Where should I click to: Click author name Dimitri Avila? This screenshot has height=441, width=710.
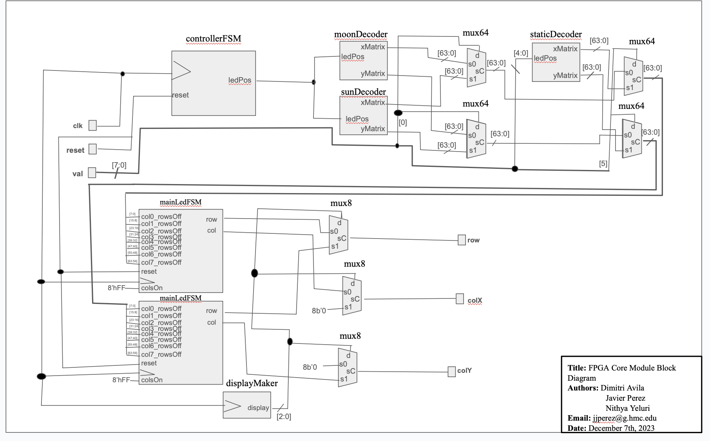[x=622, y=388]
